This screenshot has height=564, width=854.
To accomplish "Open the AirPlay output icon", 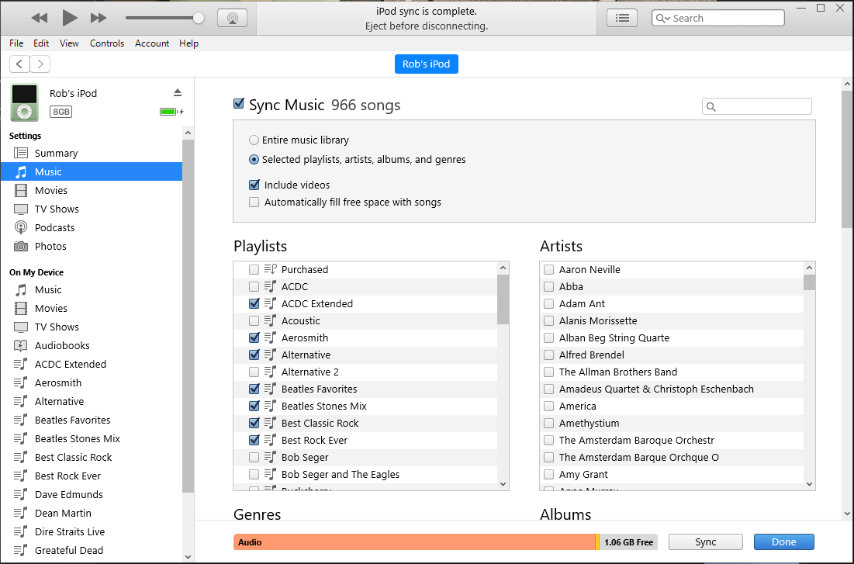I will [x=233, y=18].
